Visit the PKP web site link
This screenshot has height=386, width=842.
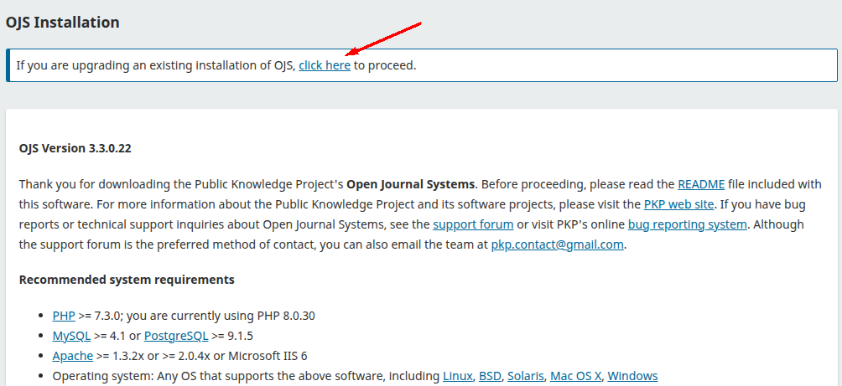(678, 204)
